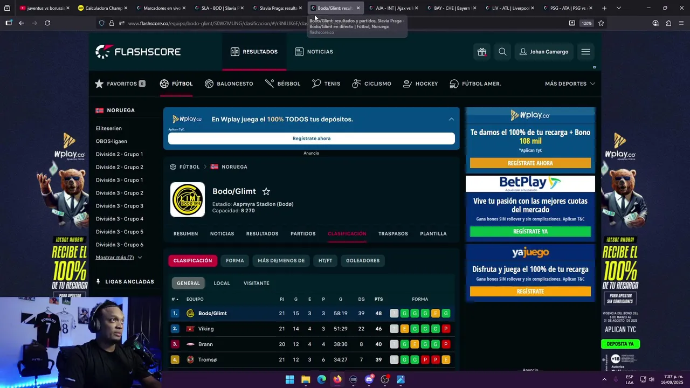Open Johan Camargo account button
This screenshot has height=388, width=690.
(543, 52)
